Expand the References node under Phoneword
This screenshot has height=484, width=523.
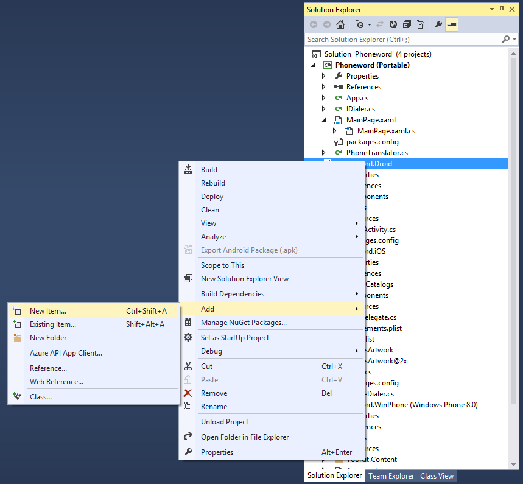pyautogui.click(x=323, y=87)
